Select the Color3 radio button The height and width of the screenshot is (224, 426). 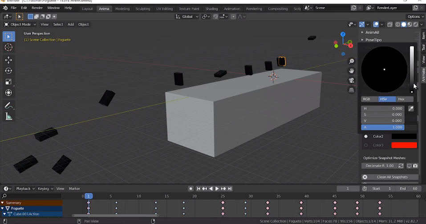pyautogui.click(x=366, y=145)
